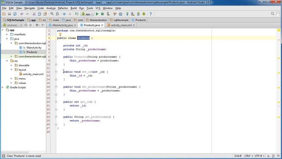Click the Help question mark icon

(x=151, y=14)
